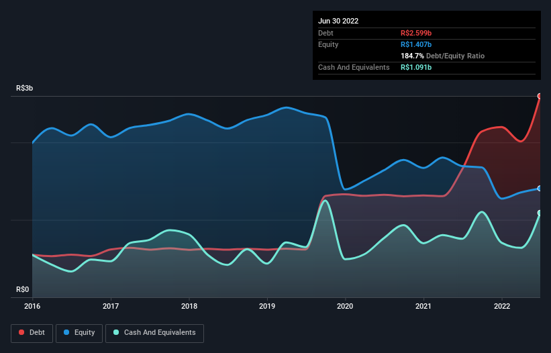Image resolution: width=551 pixels, height=353 pixels.
Task: Click the Jun 30 2022 tooltip date
Action: click(x=338, y=21)
